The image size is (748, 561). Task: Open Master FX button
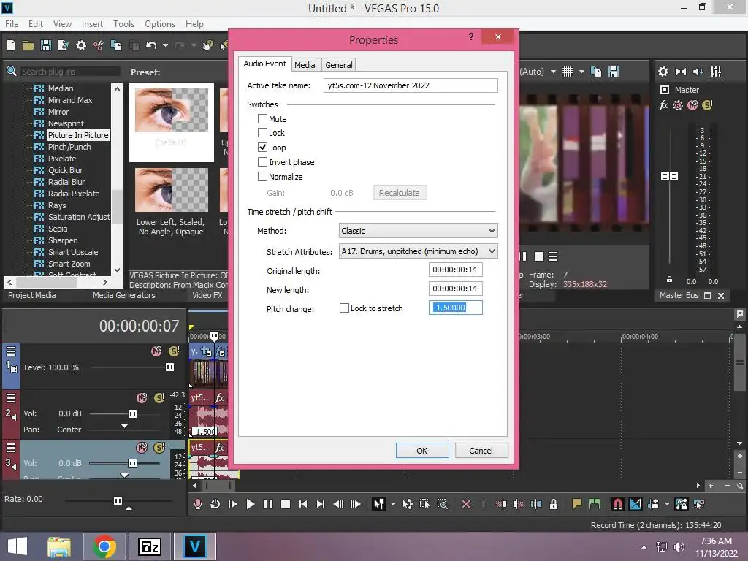663,105
